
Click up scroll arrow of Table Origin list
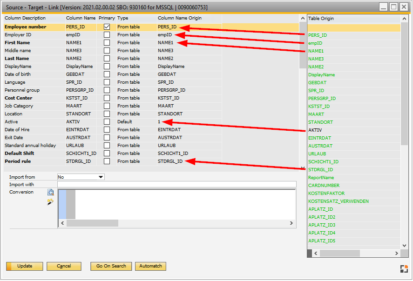coord(404,18)
